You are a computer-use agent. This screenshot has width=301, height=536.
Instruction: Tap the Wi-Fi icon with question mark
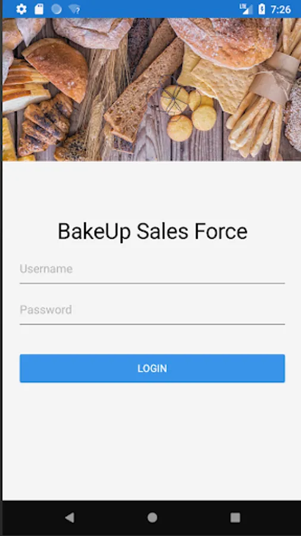point(74,9)
